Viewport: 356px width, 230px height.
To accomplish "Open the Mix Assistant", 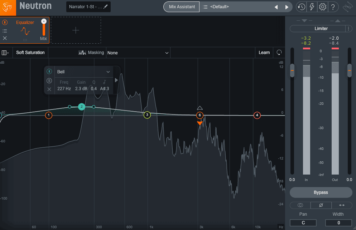I will pos(182,7).
